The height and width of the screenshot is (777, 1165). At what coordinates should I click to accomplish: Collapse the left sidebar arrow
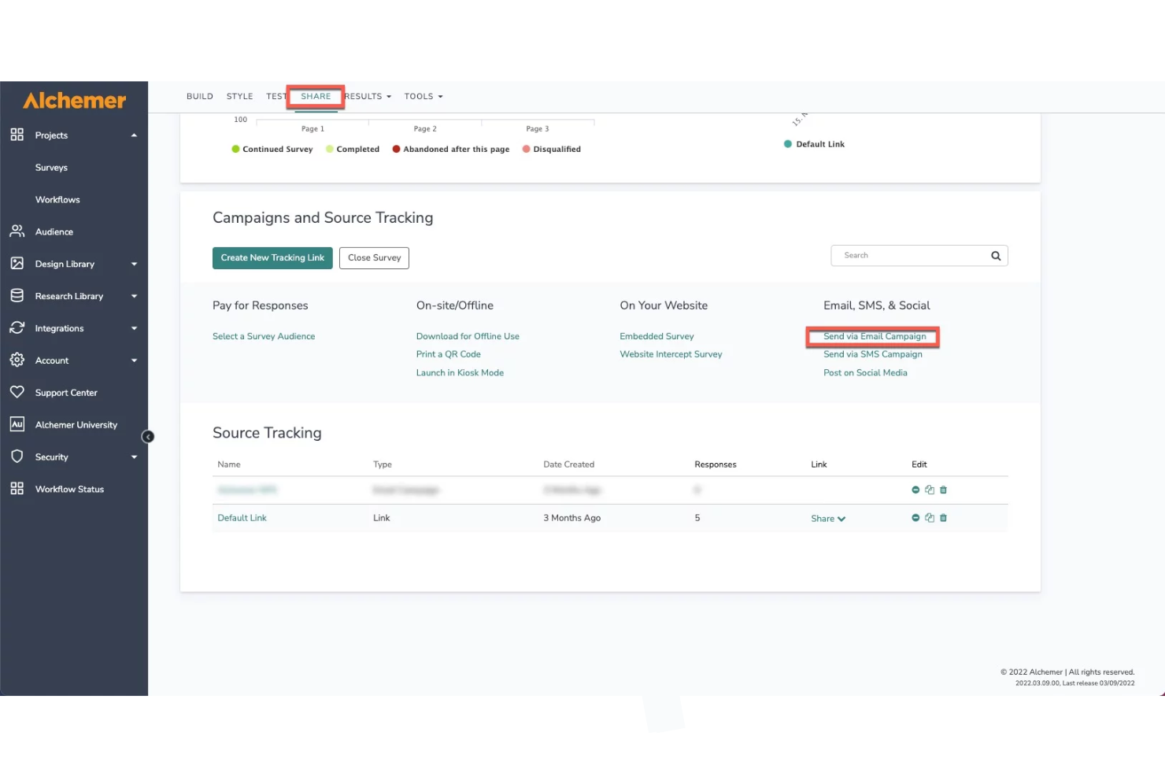click(148, 436)
